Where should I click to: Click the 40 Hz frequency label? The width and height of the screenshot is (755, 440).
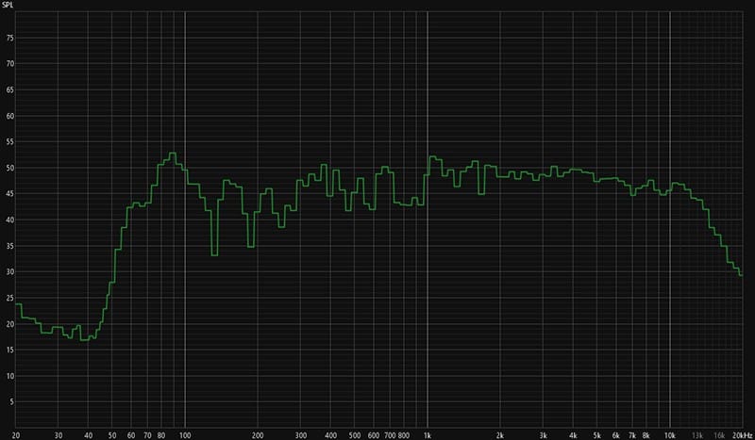(88, 435)
